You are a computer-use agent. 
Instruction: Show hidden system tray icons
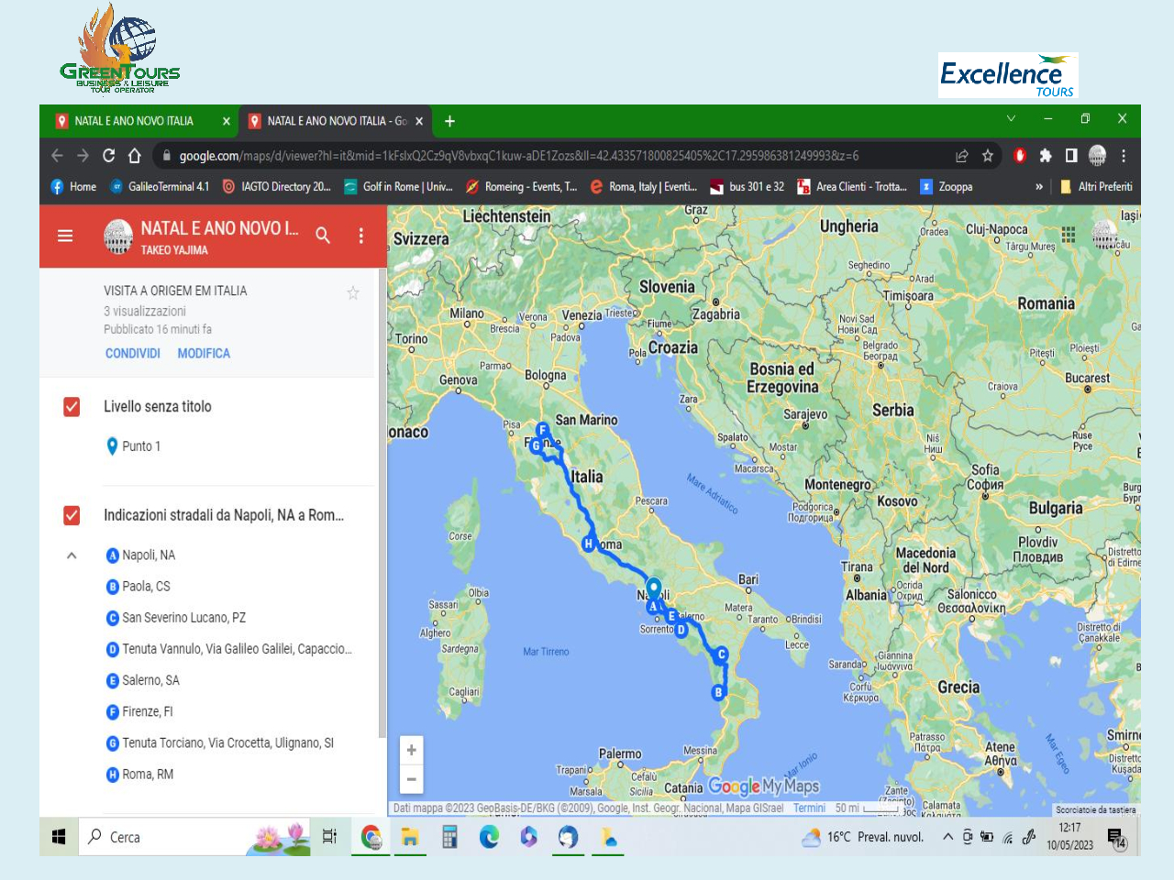pos(947,837)
